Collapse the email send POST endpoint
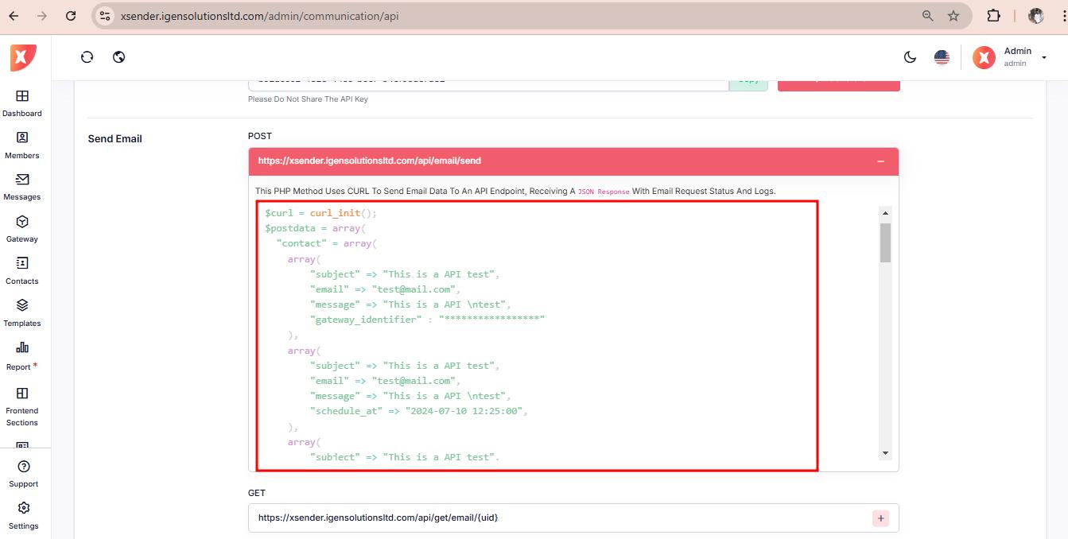The height and width of the screenshot is (539, 1068). point(880,161)
